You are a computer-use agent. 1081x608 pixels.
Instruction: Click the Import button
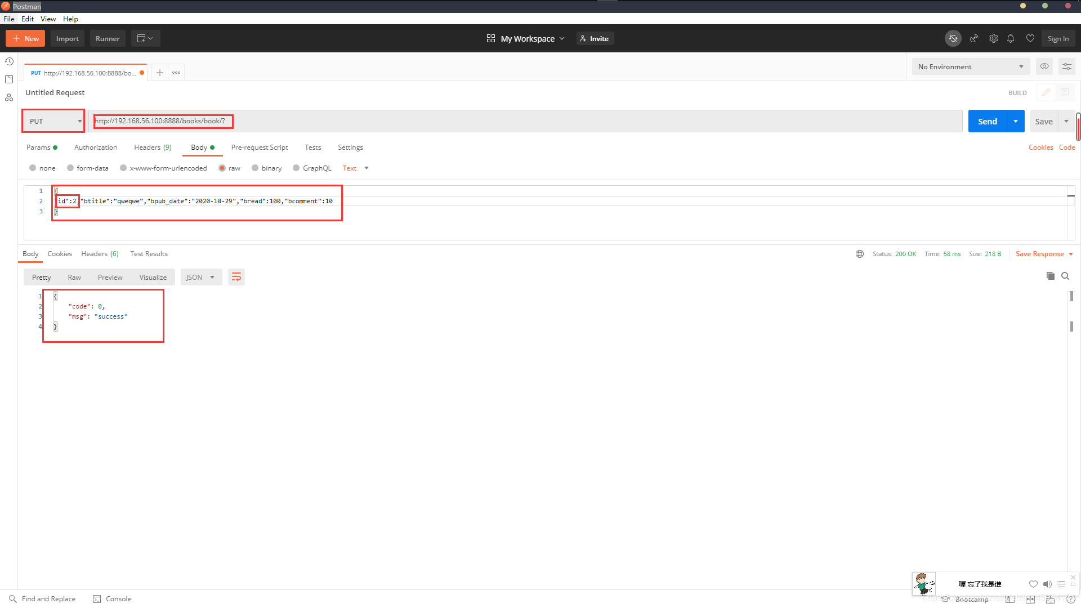pyautogui.click(x=67, y=39)
